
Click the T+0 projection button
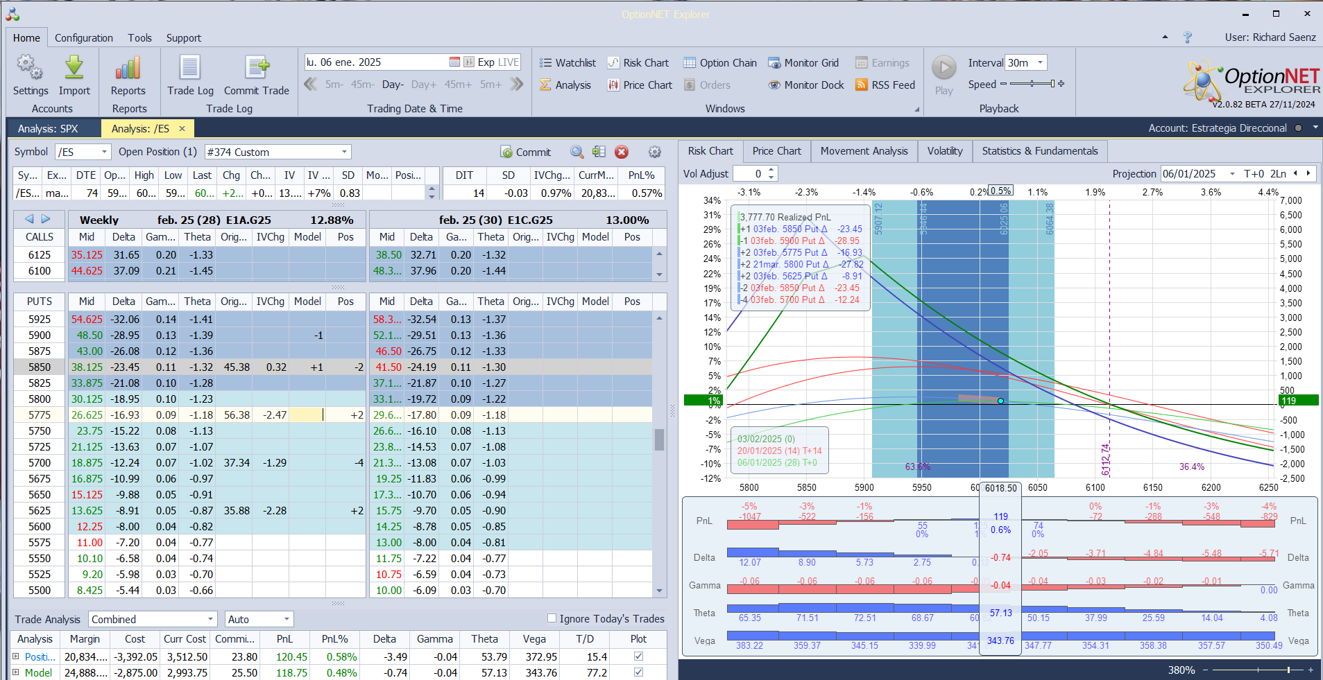(x=1254, y=174)
